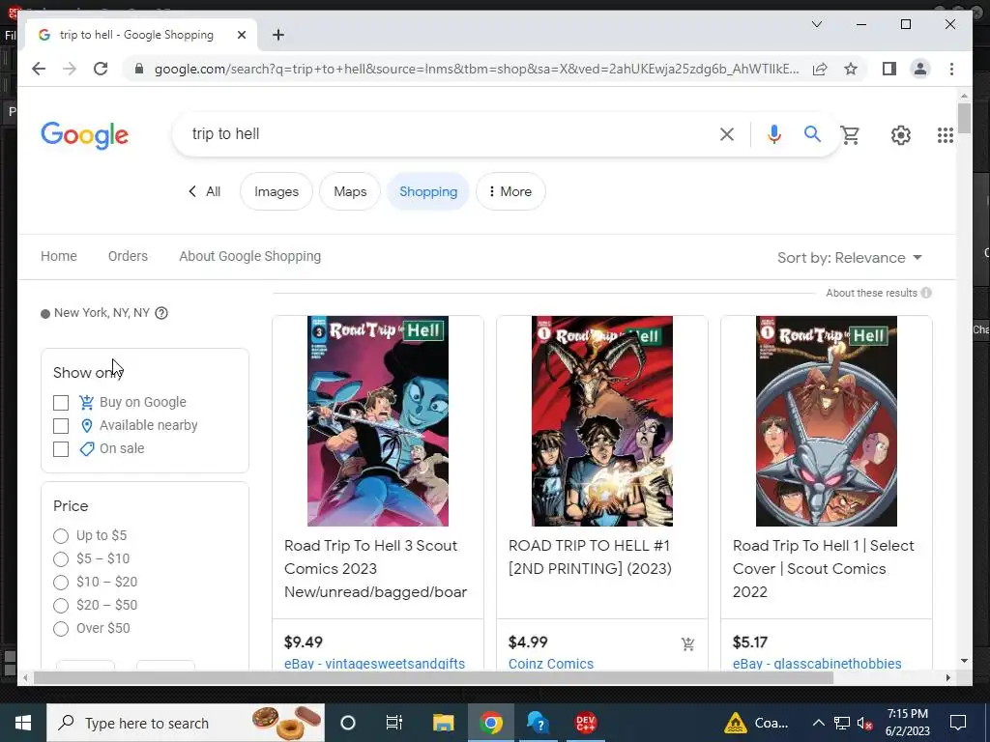Close the 'trip to hell' tab
The width and height of the screenshot is (990, 742).
241,35
